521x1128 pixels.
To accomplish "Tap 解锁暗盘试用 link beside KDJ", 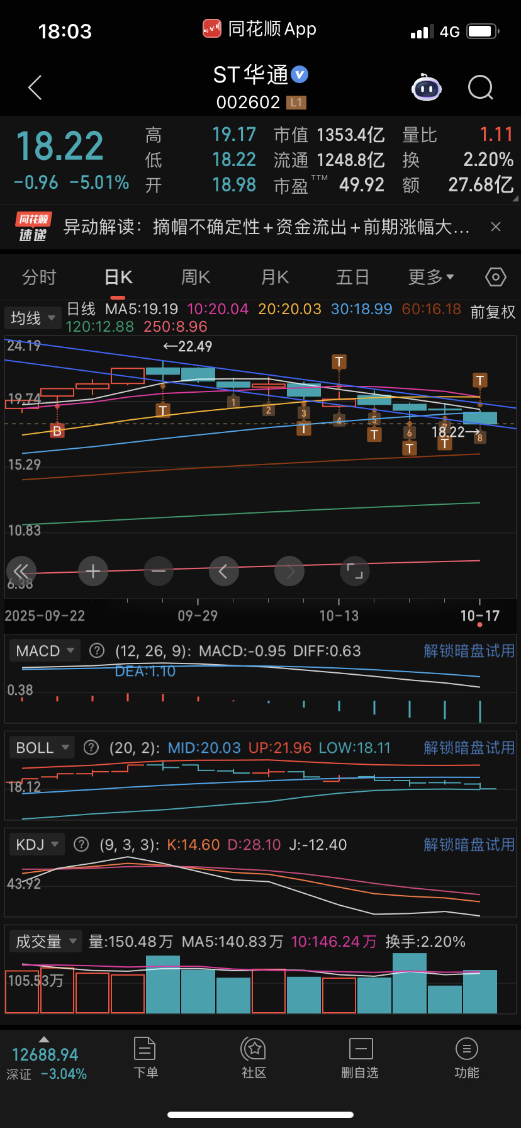I will tap(469, 844).
